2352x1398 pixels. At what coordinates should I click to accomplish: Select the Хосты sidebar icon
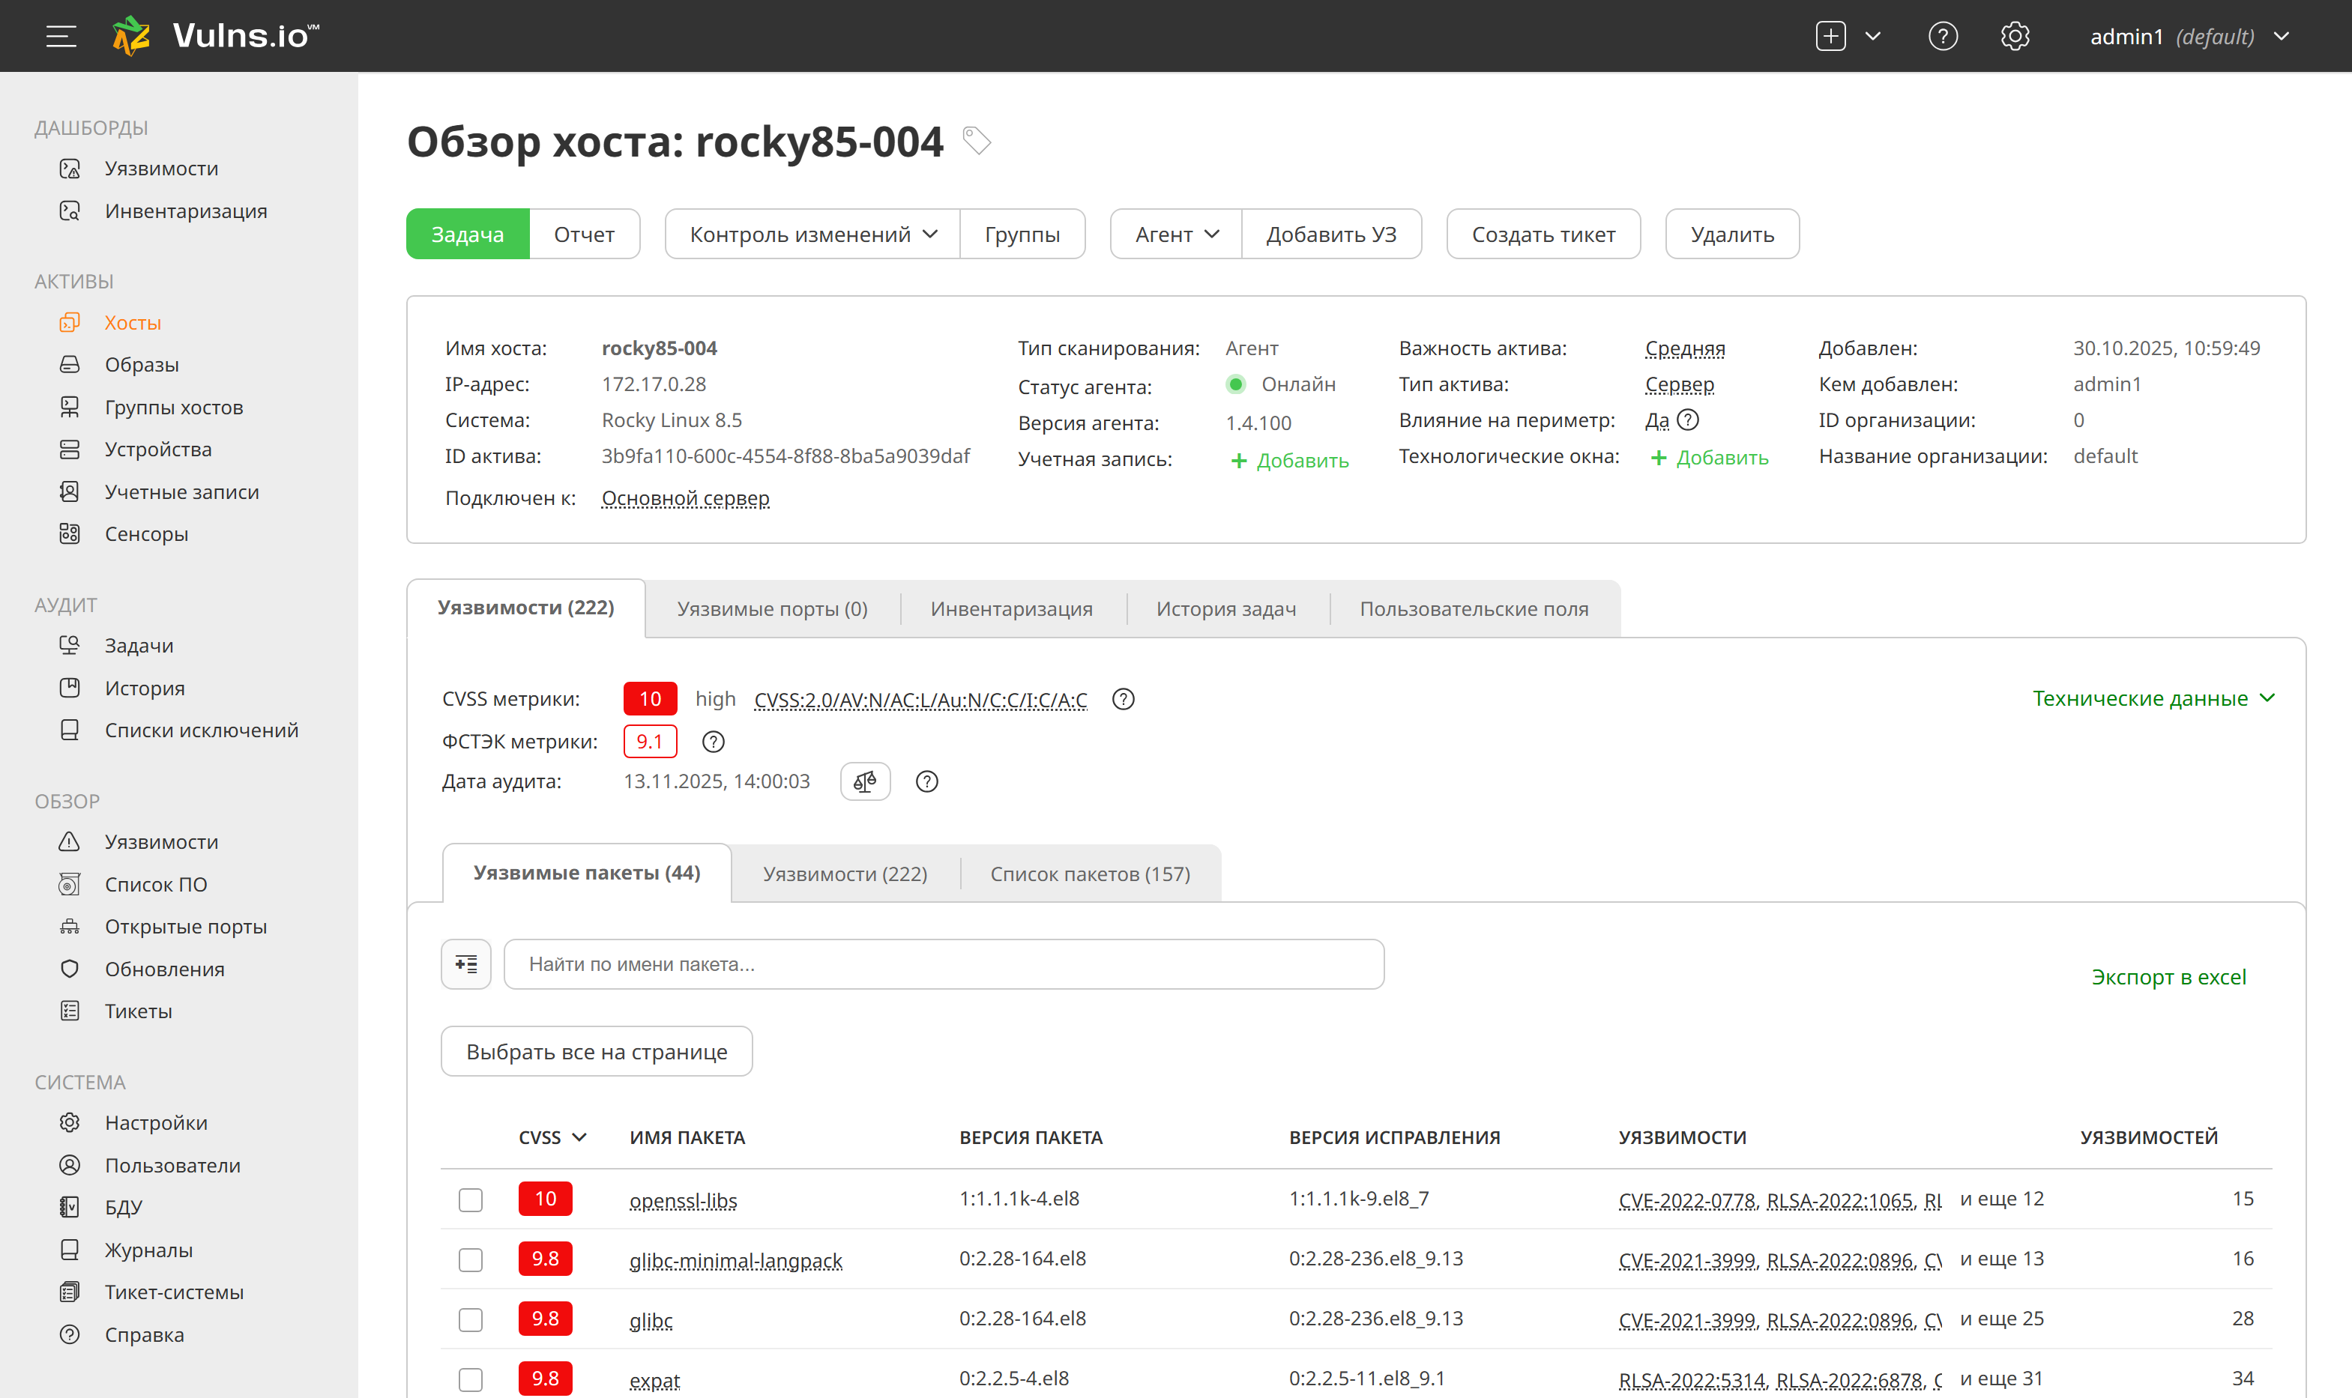tap(70, 322)
